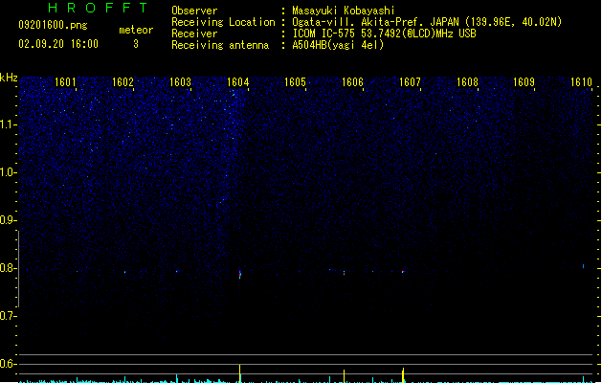The image size is (602, 383).
Task: Select the filename 09201600.png
Action: pyautogui.click(x=53, y=25)
